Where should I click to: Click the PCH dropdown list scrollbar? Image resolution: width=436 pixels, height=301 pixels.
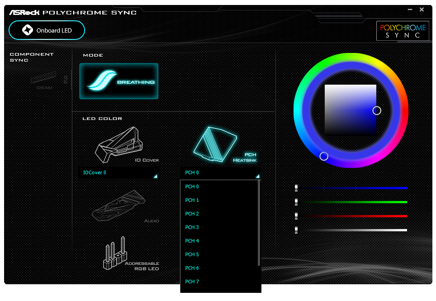[259, 223]
